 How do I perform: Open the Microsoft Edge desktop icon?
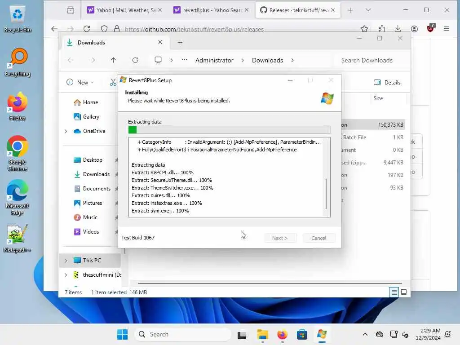click(18, 197)
